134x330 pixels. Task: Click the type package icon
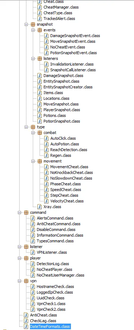coord(33,127)
